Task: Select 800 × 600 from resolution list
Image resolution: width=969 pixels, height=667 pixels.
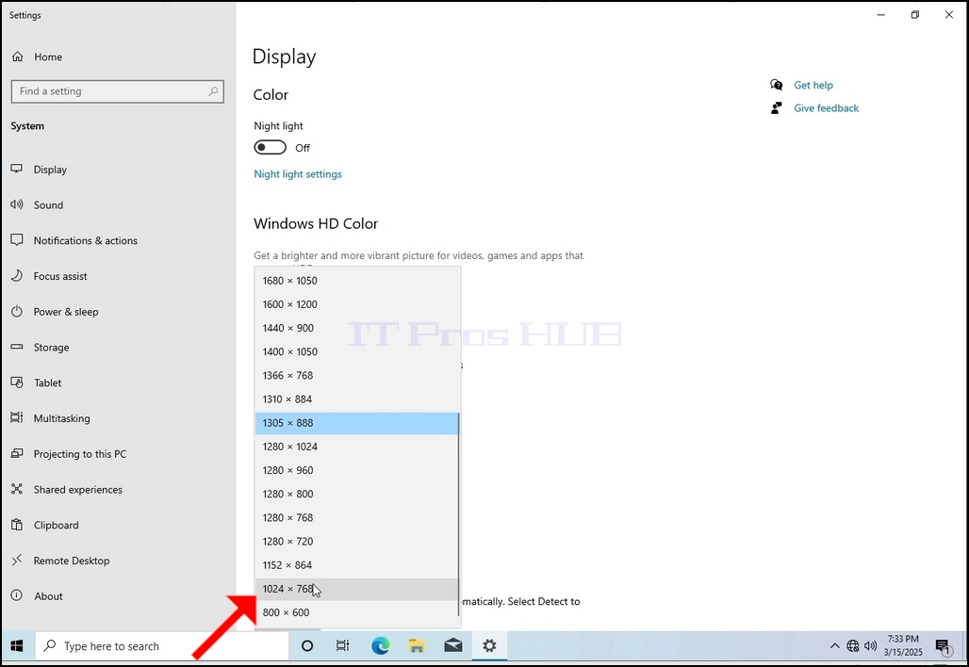Action: coord(357,612)
